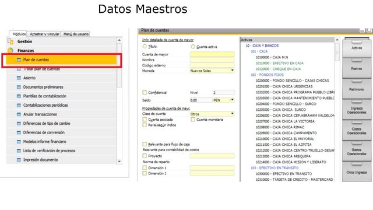Click the icon beside Lista de verificación de procesos
This screenshot has height=210, width=373.
pyautogui.click(x=19, y=150)
